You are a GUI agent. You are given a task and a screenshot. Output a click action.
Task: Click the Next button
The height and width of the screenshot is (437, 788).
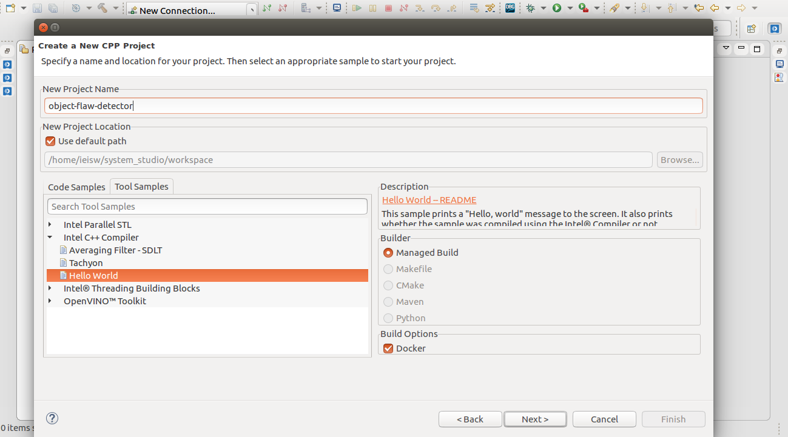(x=535, y=419)
